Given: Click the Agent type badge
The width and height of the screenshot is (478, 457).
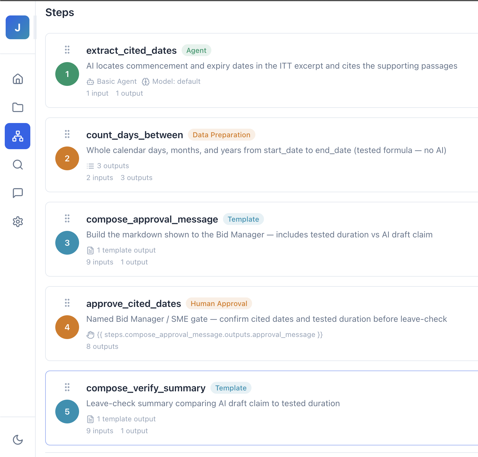Looking at the screenshot, I should coord(196,51).
